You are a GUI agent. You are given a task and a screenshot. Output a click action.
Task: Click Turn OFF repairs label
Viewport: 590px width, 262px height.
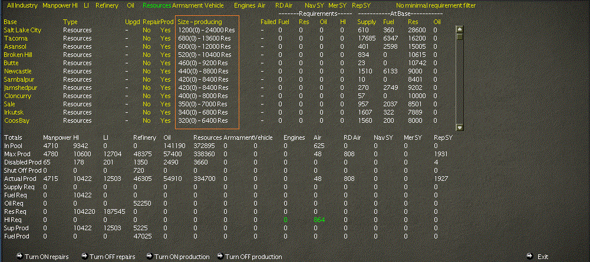coord(112,257)
